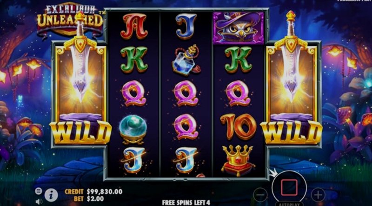Viewport: 372px width, 206px height.
Task: Stop the spin with the red square button
Action: pyautogui.click(x=289, y=187)
